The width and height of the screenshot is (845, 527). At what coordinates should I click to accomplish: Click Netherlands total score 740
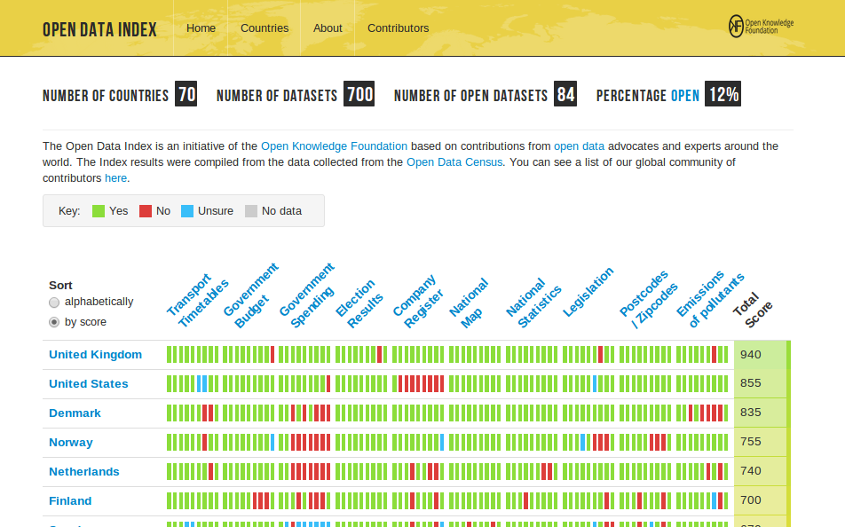751,470
